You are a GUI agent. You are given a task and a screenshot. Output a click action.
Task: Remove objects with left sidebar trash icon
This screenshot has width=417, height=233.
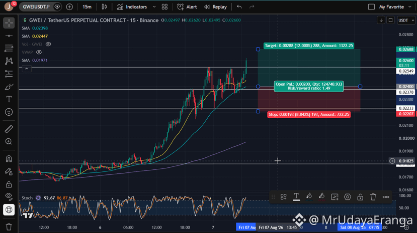tap(9, 227)
